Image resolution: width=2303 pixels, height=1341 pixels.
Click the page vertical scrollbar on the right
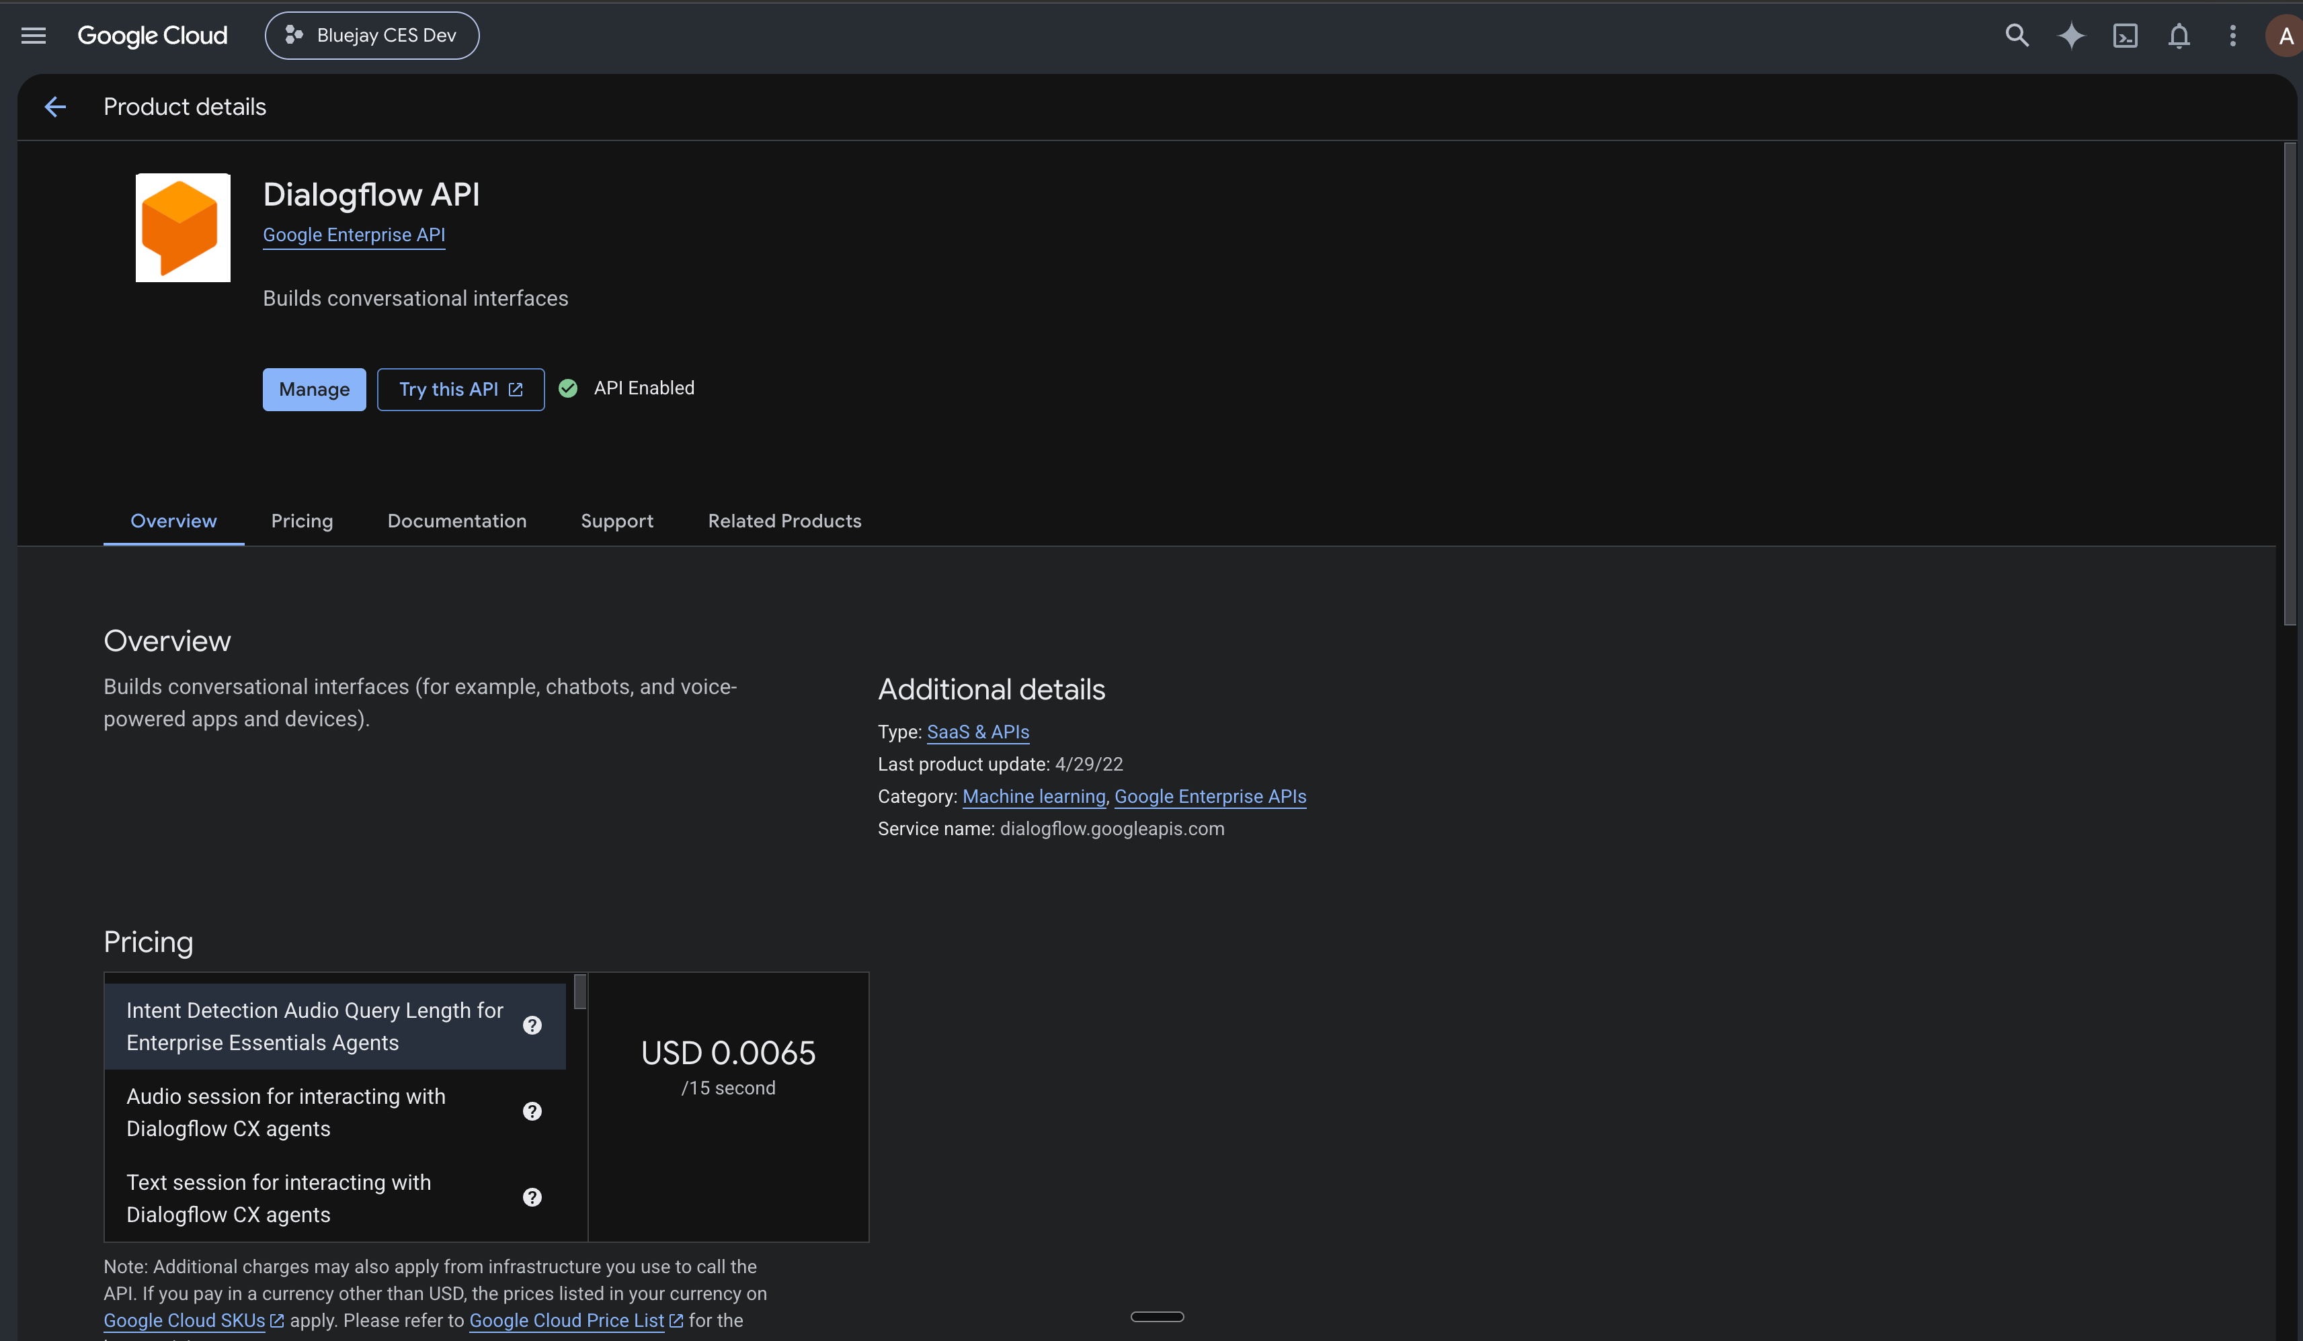coord(2290,384)
